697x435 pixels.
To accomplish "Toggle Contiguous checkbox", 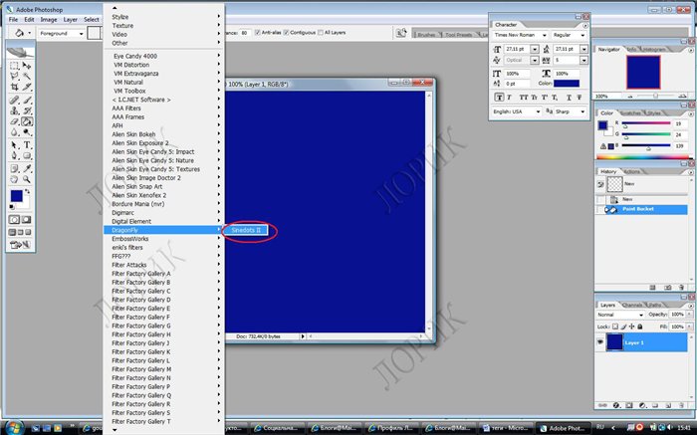I will 287,33.
